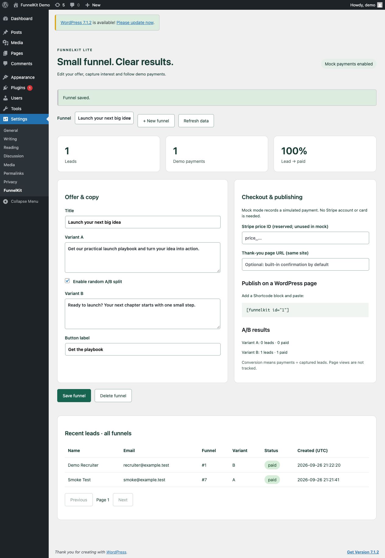Click the Refresh data button

tap(196, 121)
